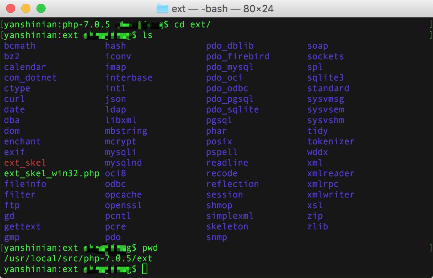Click the 'simplexml' directory name
This screenshot has height=278, width=433.
click(x=230, y=216)
